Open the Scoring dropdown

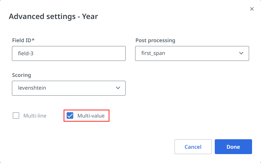(x=69, y=88)
